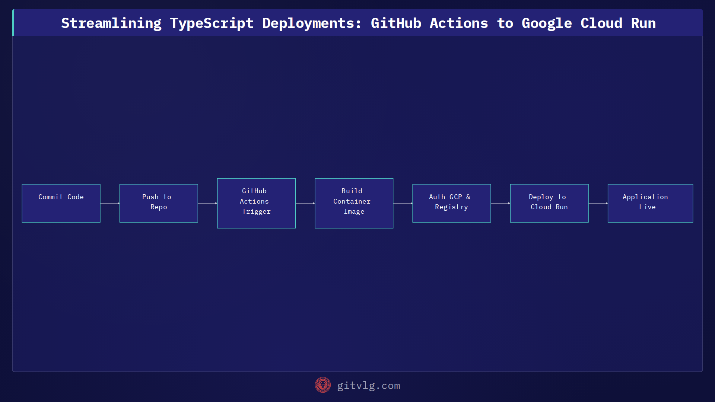Image resolution: width=715 pixels, height=402 pixels.
Task: Click the red lion logo icon
Action: point(323,385)
